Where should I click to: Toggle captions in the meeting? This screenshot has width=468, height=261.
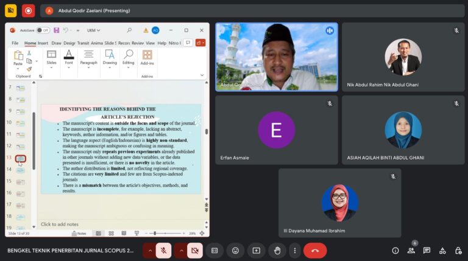tap(214, 250)
